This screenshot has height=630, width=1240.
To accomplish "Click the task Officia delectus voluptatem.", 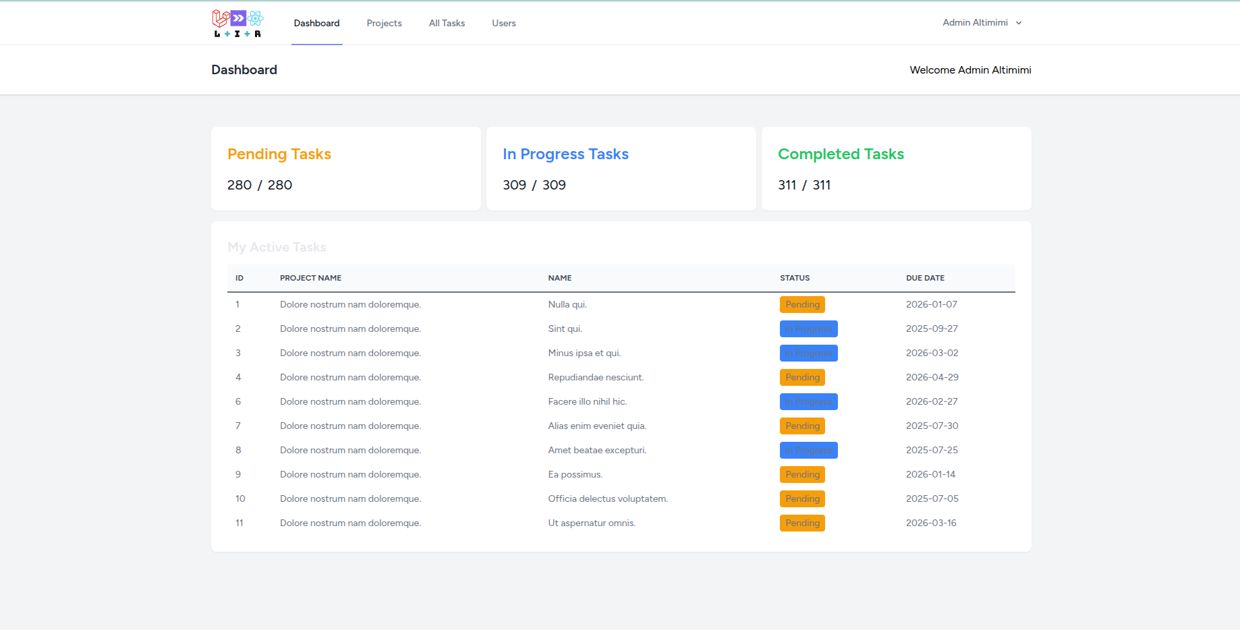I will click(x=607, y=499).
